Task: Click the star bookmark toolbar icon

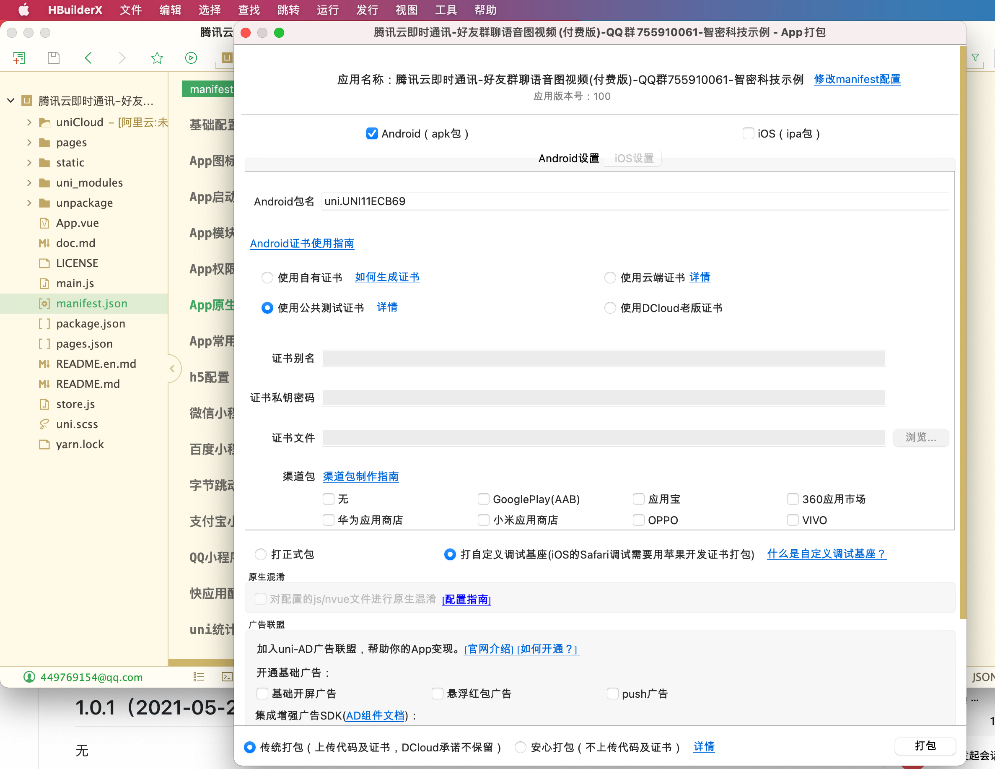Action: pyautogui.click(x=157, y=58)
